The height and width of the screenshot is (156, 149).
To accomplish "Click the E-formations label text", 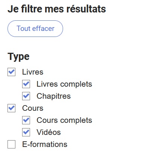I will 45,144.
